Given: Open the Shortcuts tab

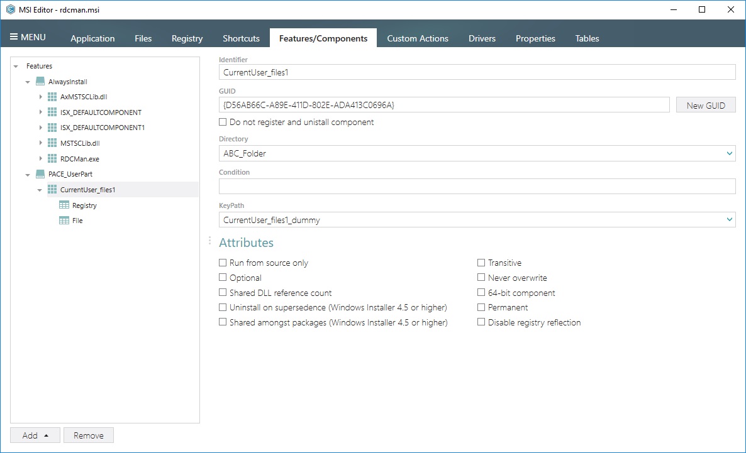Looking at the screenshot, I should (241, 38).
